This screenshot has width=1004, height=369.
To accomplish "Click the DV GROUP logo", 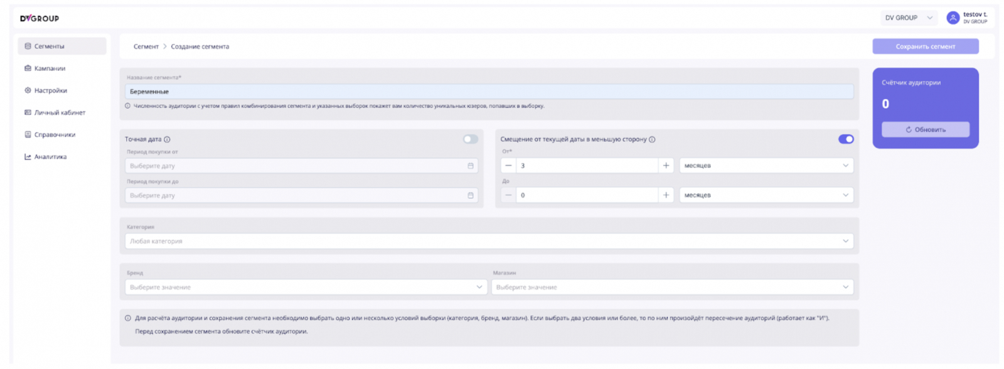I will (40, 18).
